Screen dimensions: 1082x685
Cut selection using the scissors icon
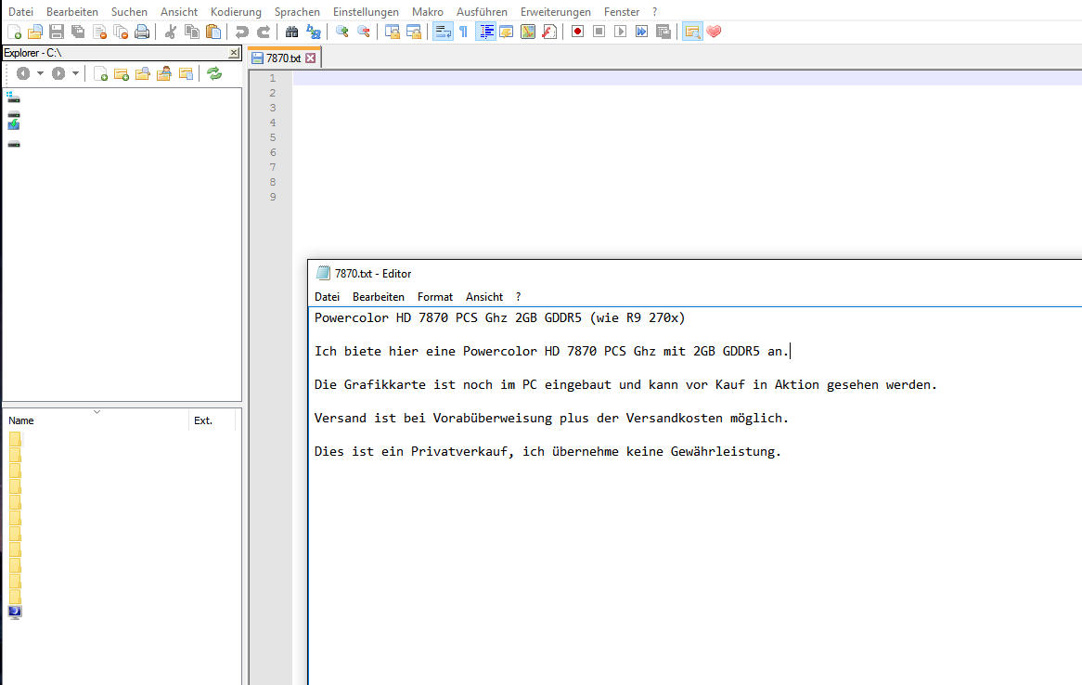171,32
